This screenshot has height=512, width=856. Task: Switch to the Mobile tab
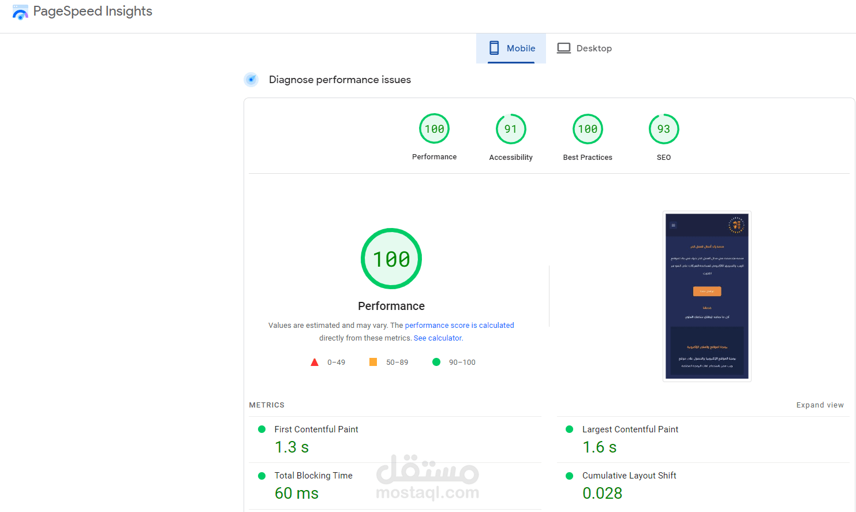click(x=511, y=48)
